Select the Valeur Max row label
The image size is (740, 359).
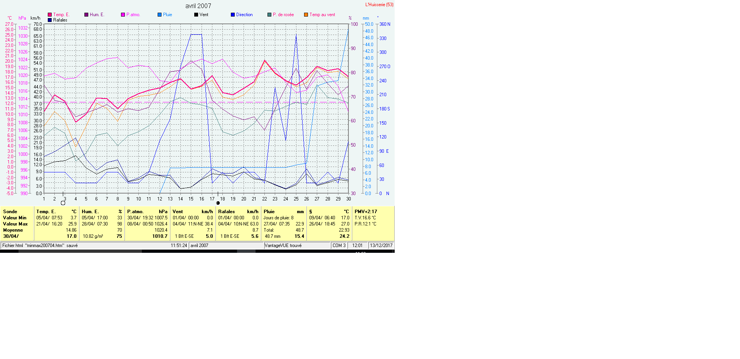pos(15,224)
